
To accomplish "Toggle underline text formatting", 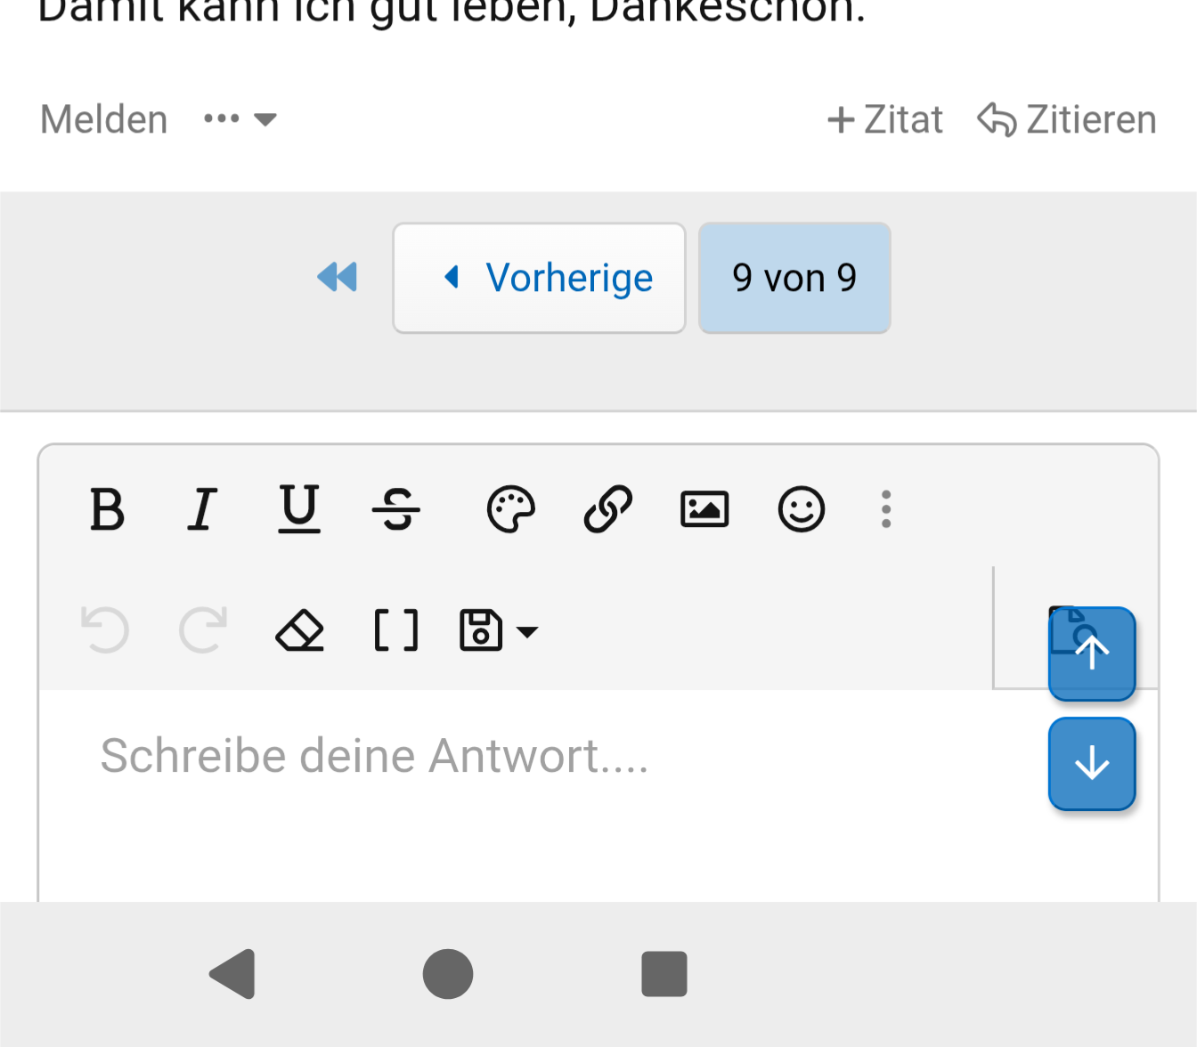I will tap(298, 510).
